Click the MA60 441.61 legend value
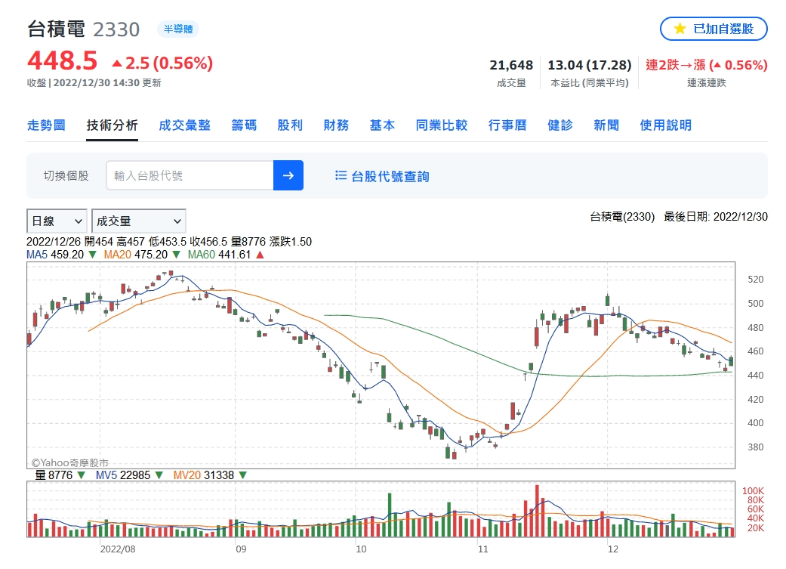Viewport: 786px width, 569px height. (x=219, y=255)
